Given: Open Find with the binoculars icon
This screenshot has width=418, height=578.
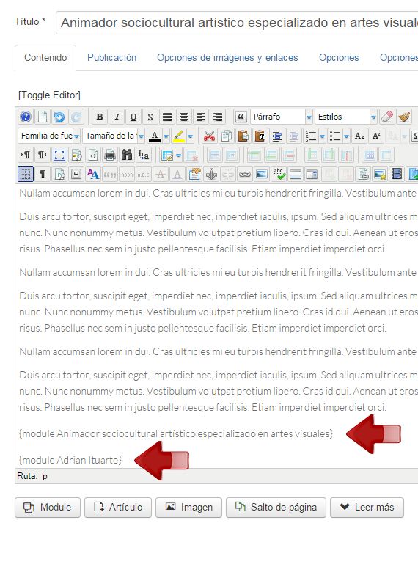Looking at the screenshot, I should [x=126, y=156].
